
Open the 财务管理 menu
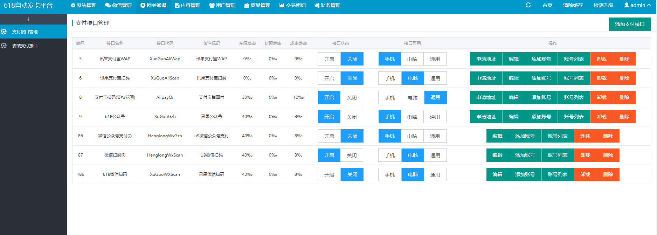(x=327, y=5)
